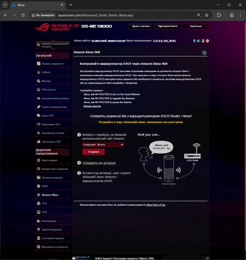Open the rocket-icon game boost sidebar entry
Viewport: 246px width, 260px height.
[x=53, y=107]
